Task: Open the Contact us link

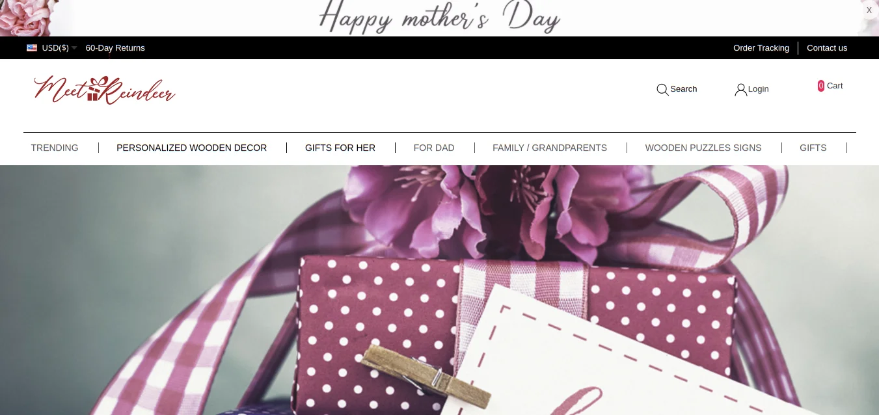Action: coord(827,48)
